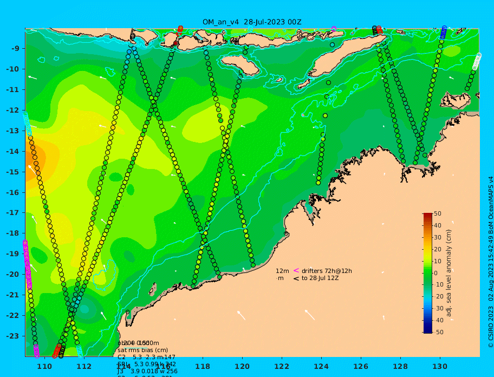Click the latitude axis label '-20'
Viewport: 494px width, 377px height.
click(x=13, y=274)
